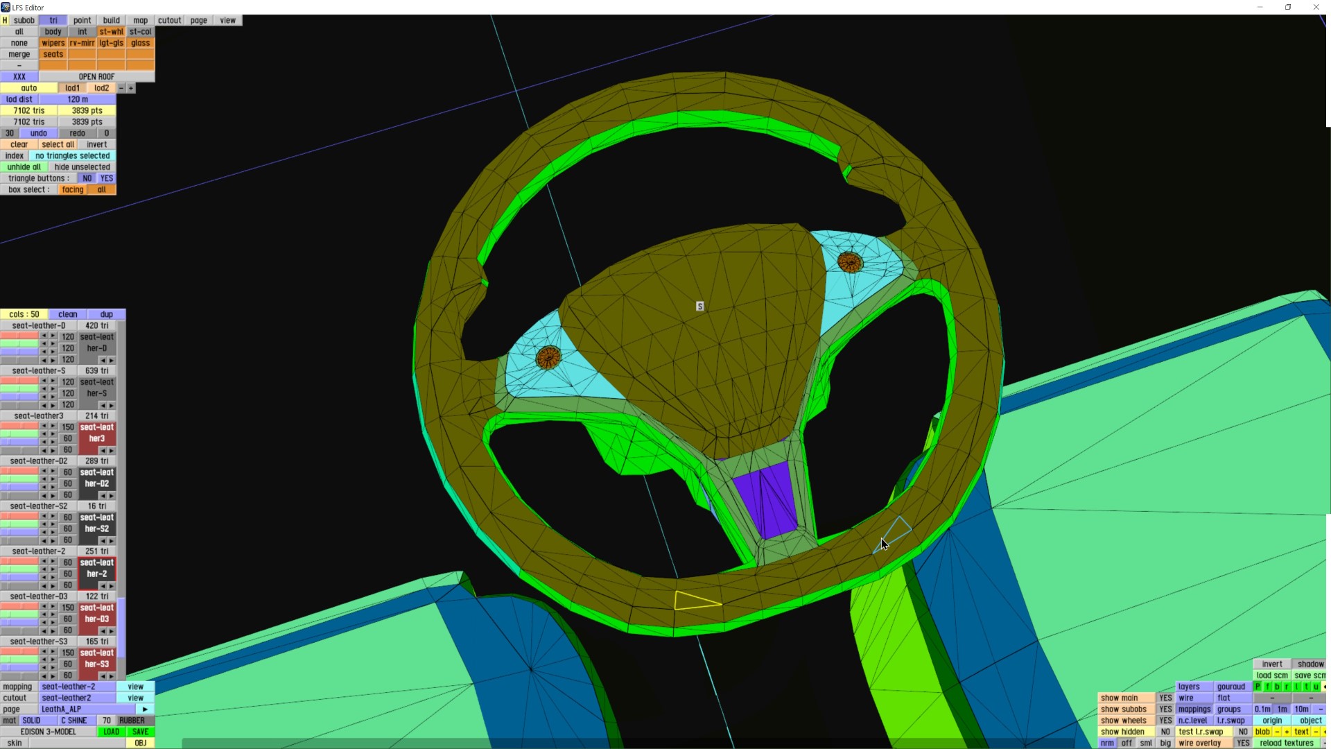This screenshot has height=749, width=1331.
Task: Click the page next arrow beside LeathA_ALP
Action: (x=145, y=709)
